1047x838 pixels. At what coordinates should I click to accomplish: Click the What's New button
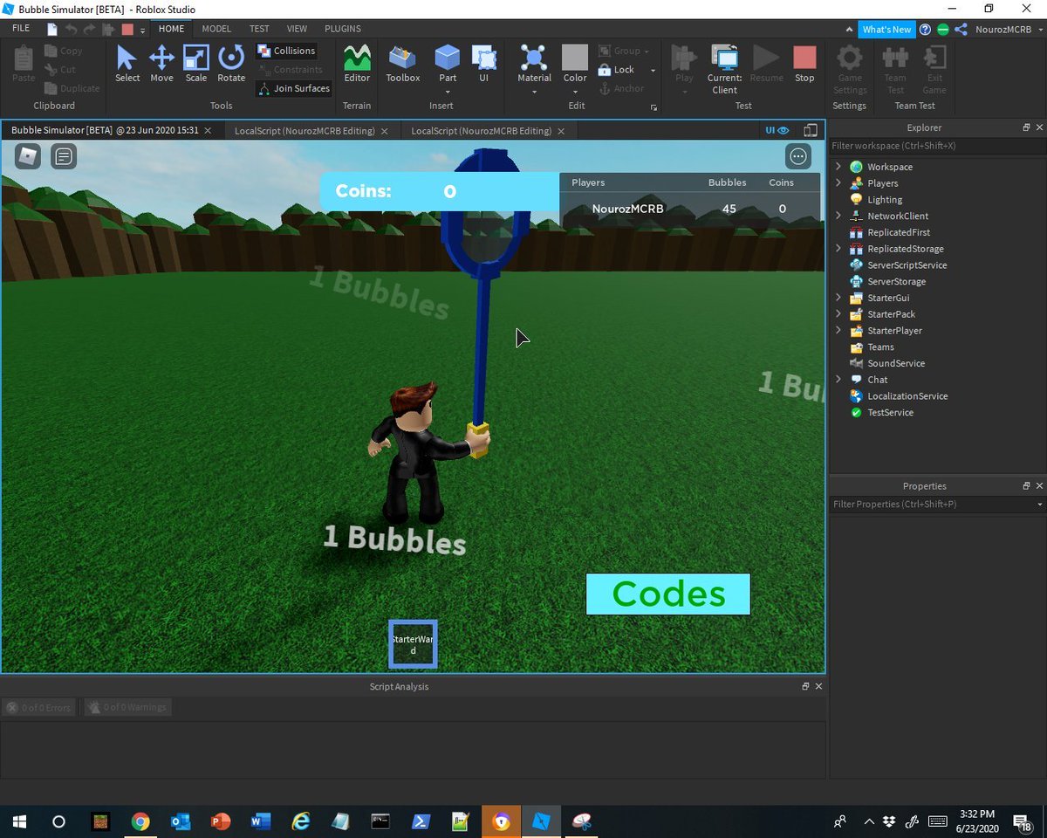(x=886, y=29)
